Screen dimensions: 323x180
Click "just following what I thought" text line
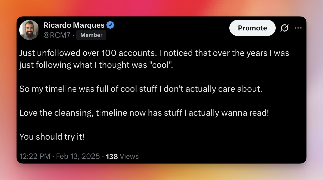[x=83, y=65]
